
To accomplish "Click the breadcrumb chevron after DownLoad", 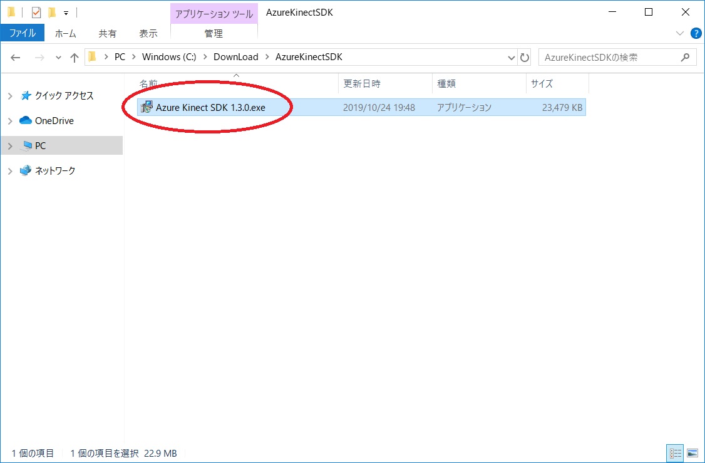I will 267,57.
